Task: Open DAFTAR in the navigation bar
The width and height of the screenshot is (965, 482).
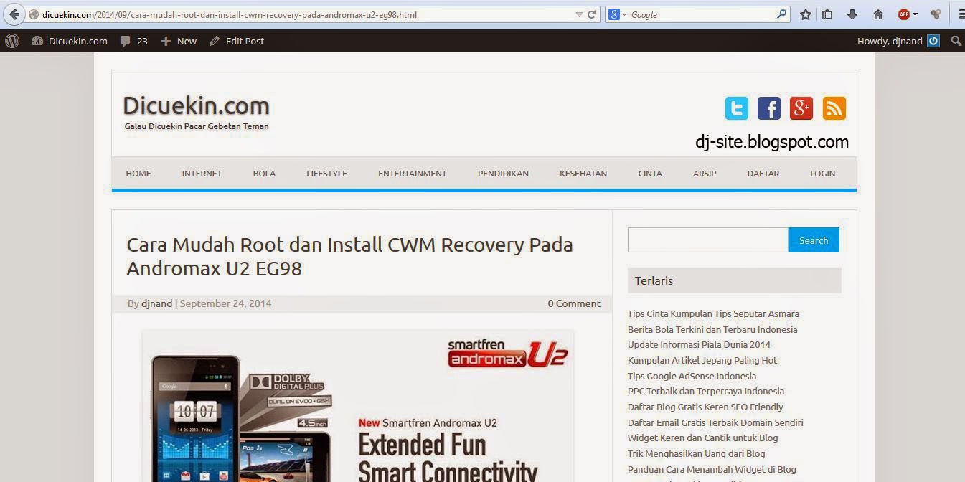Action: [x=763, y=174]
